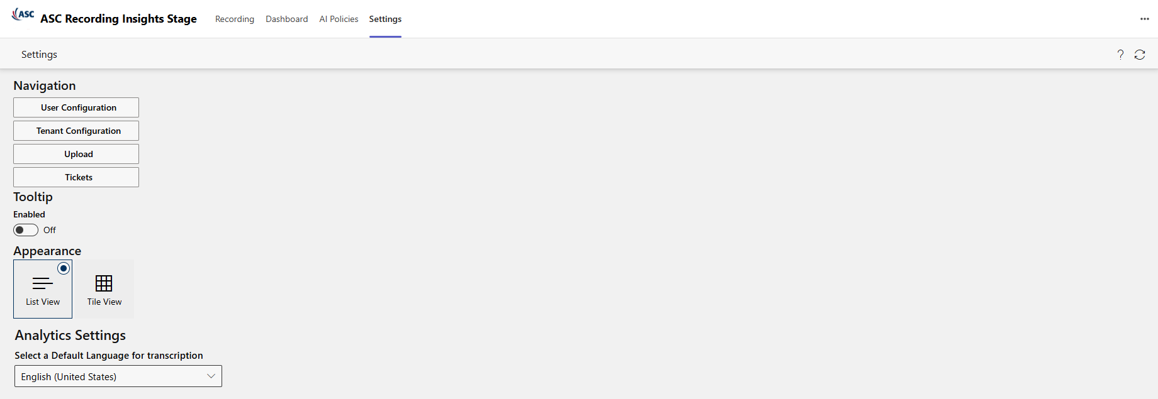Click the ASC Recording Insights Stage title
Viewport: 1158px width, 399px height.
[118, 19]
